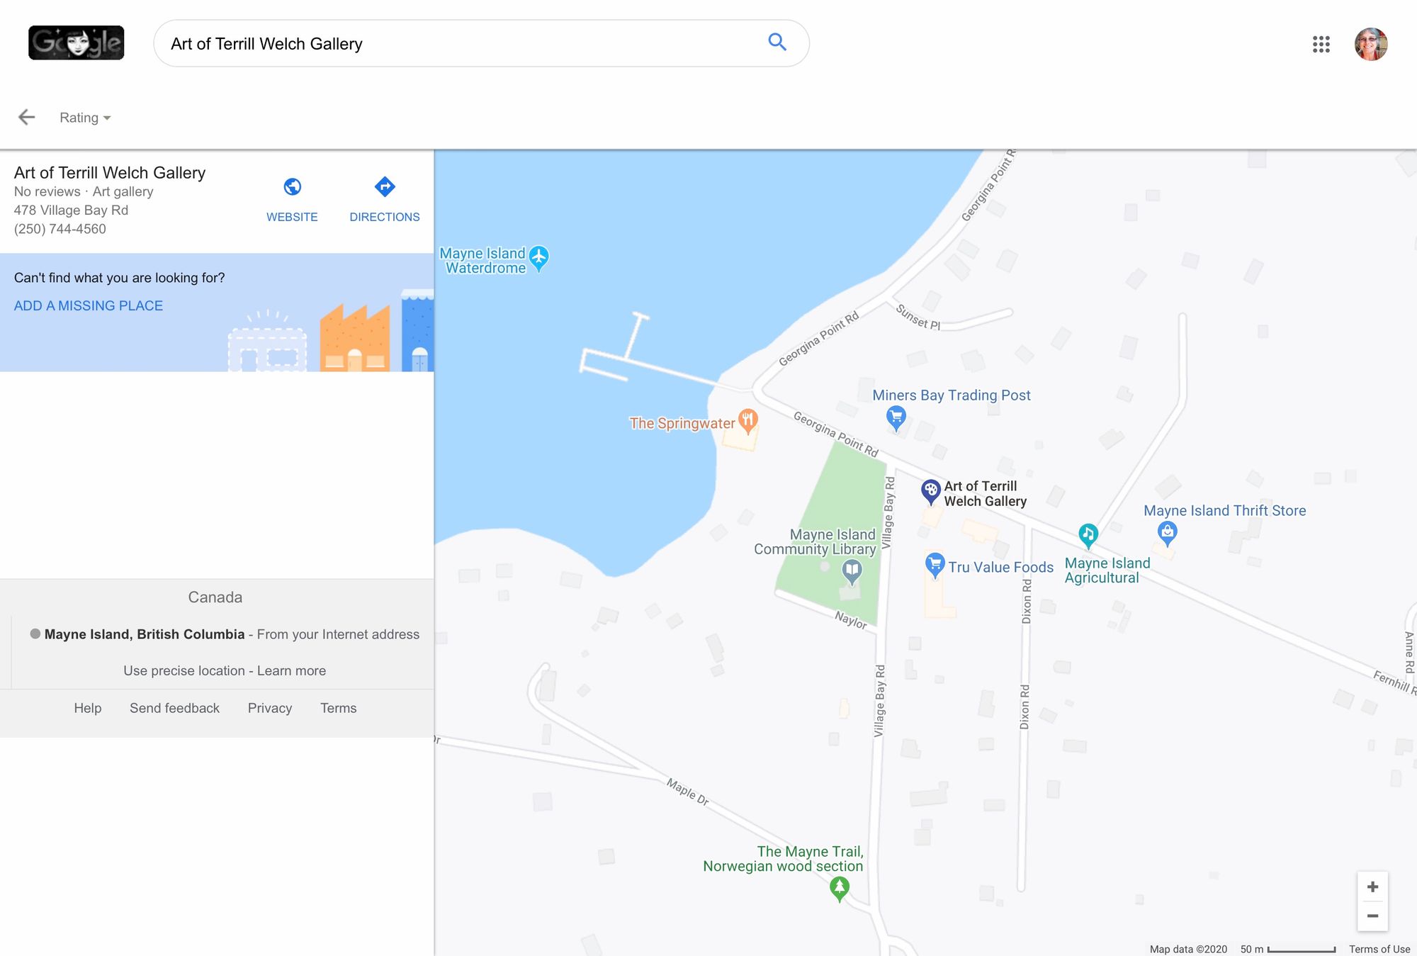
Task: Click the address 478 Village Bay Rd
Action: tap(71, 210)
